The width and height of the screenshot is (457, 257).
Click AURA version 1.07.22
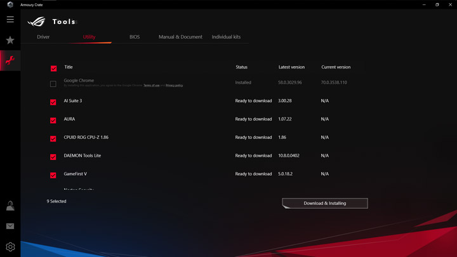click(x=285, y=119)
